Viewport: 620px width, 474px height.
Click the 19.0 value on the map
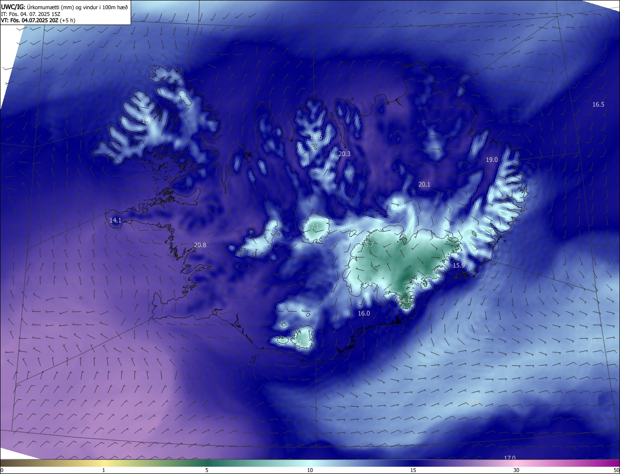(x=492, y=159)
